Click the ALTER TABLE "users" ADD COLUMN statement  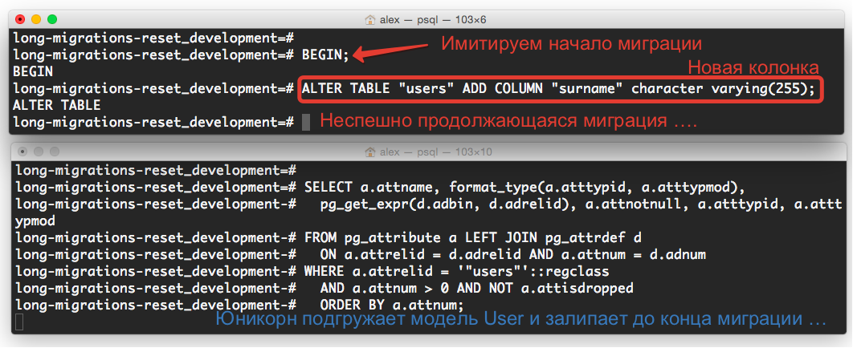point(560,88)
